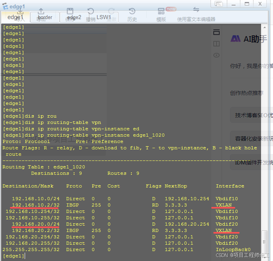Click the 创作热点推荐 heading
The height and width of the screenshot is (261, 273).
pyautogui.click(x=247, y=93)
